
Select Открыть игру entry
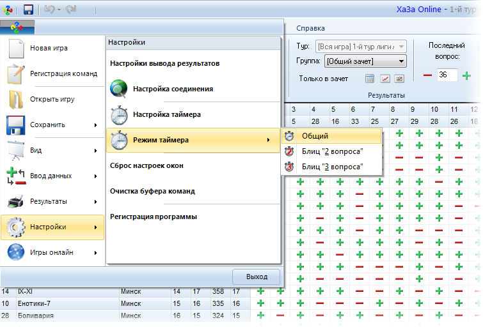tap(52, 99)
